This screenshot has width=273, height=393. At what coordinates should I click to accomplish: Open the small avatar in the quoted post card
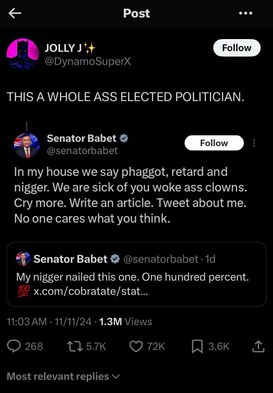pos(23,259)
